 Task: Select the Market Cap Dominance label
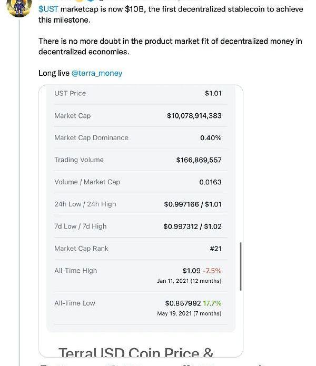pos(91,138)
